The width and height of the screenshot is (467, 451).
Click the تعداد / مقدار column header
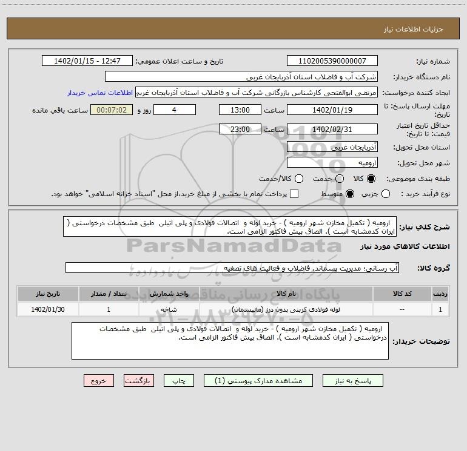pos(109,294)
